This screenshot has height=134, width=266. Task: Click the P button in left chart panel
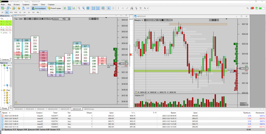[45, 19]
